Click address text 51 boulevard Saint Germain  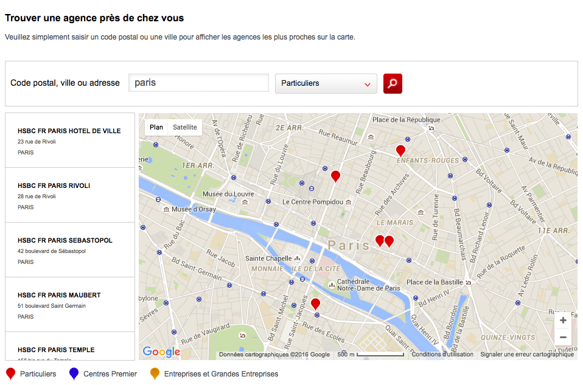[x=52, y=306]
